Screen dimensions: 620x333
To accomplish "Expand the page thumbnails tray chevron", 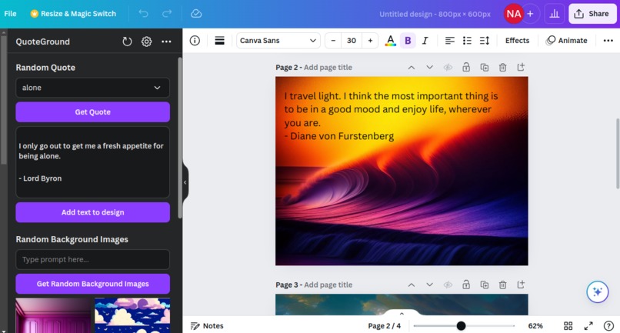I will tap(402, 313).
